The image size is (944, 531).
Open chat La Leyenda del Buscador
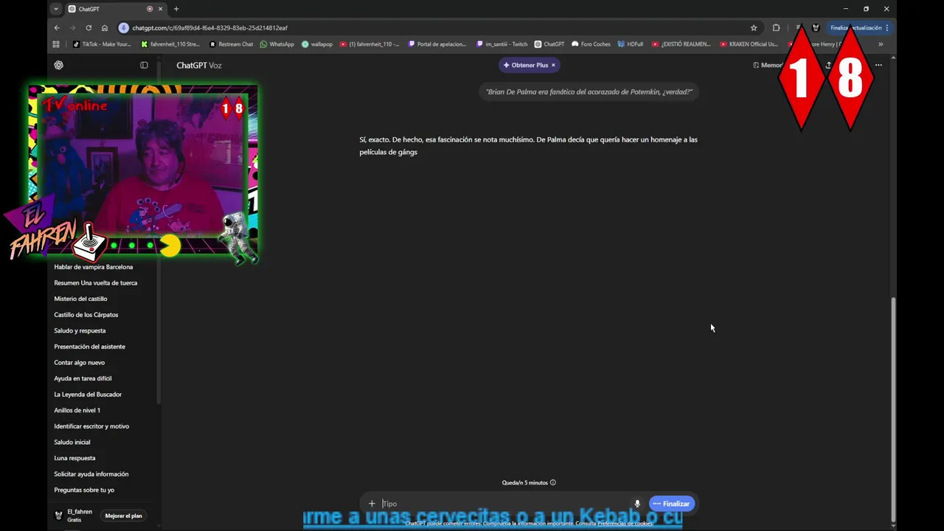[x=88, y=395]
